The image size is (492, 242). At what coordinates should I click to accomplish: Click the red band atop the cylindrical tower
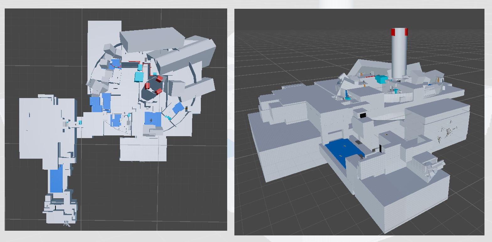click(399, 32)
